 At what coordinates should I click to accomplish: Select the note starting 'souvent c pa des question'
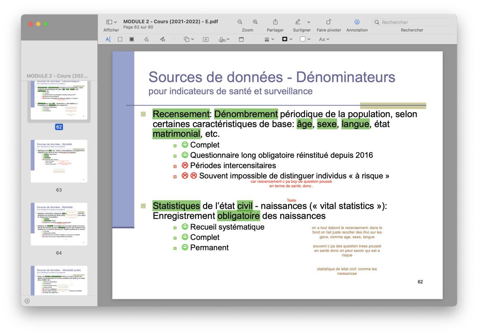point(347,251)
